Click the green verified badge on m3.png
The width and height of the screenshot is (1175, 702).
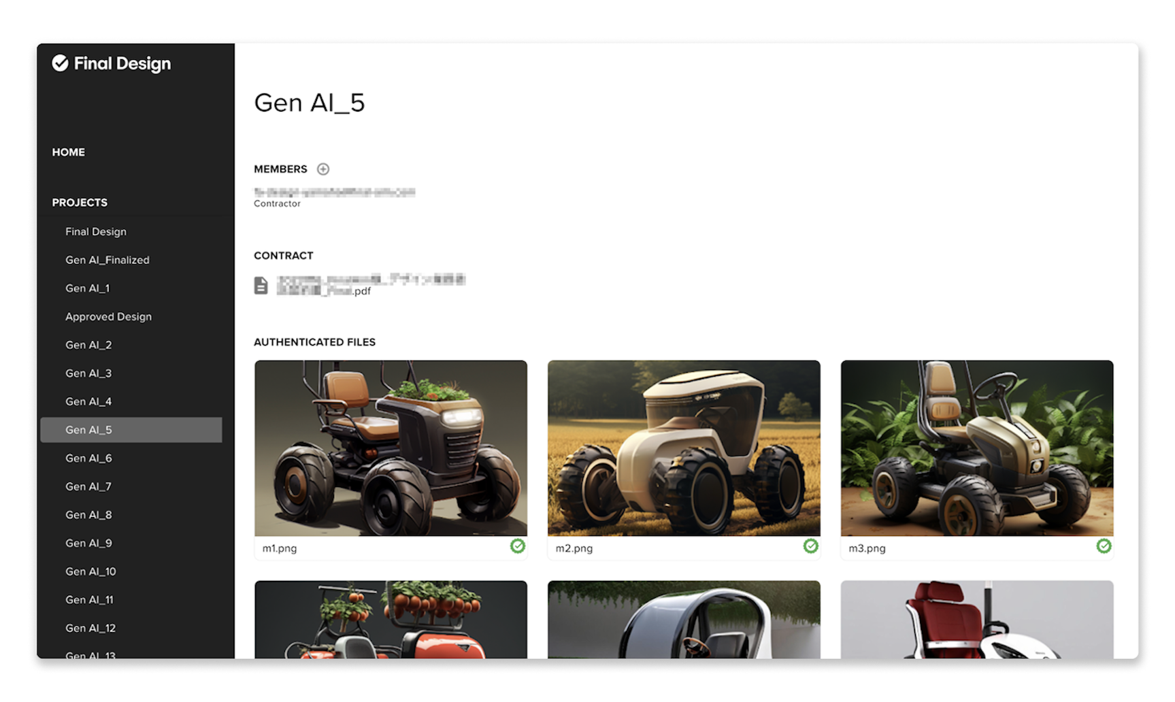click(x=1104, y=546)
